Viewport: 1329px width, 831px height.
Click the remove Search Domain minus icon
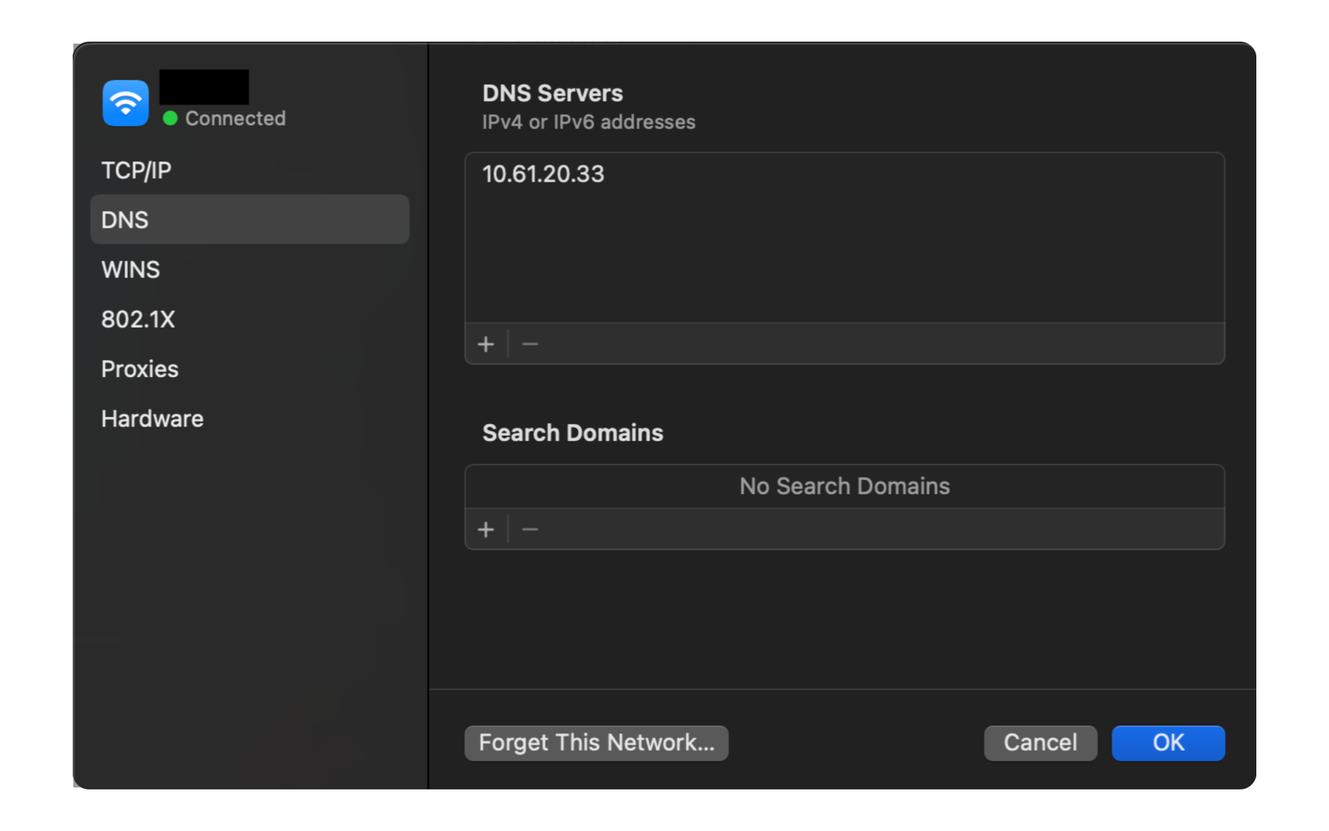point(530,529)
